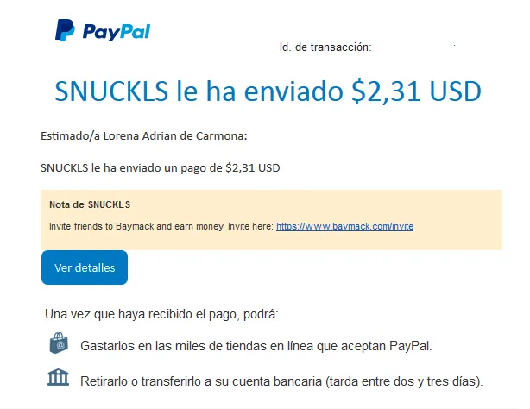Viewport: 530px width, 409px height.
Task: Click the shopping bag icon
Action: coord(59,343)
